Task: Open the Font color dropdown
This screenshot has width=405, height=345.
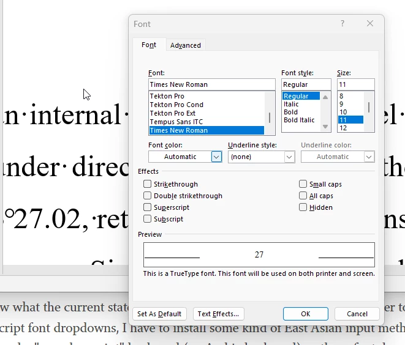Action: click(216, 157)
